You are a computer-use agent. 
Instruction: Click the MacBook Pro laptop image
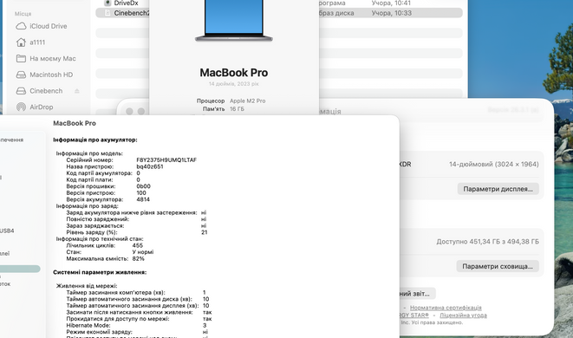tap(234, 21)
